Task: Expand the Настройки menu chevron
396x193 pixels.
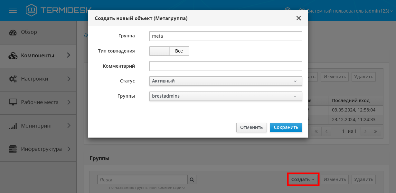Action: point(69,79)
